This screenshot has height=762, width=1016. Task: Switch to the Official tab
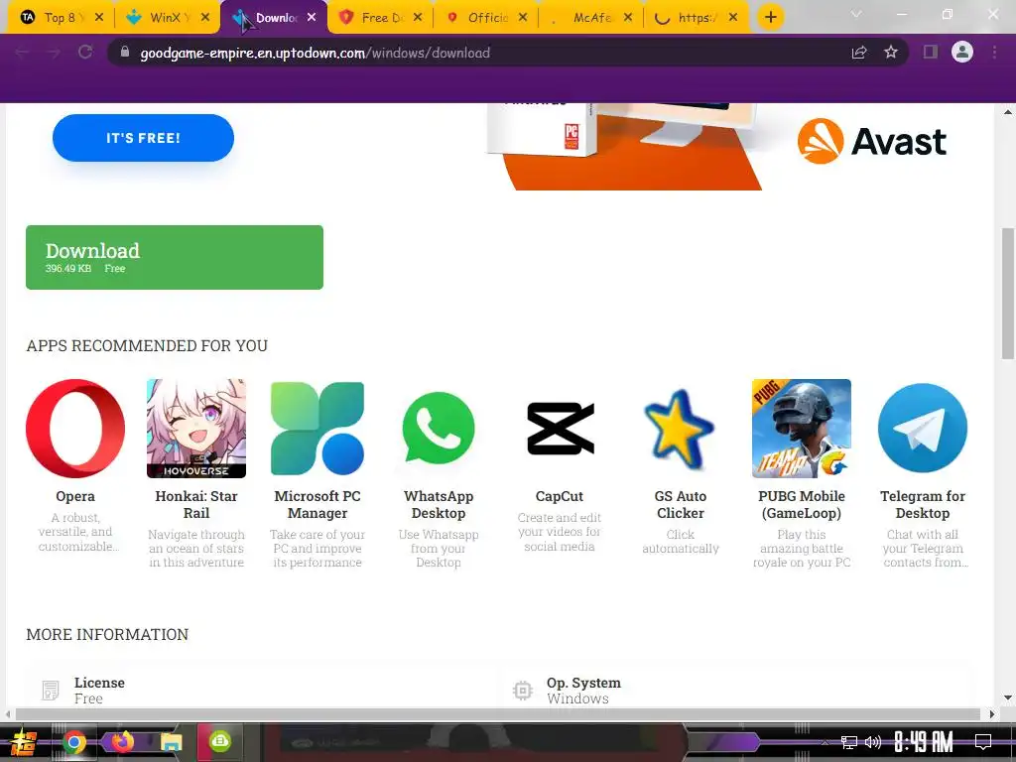pos(487,18)
